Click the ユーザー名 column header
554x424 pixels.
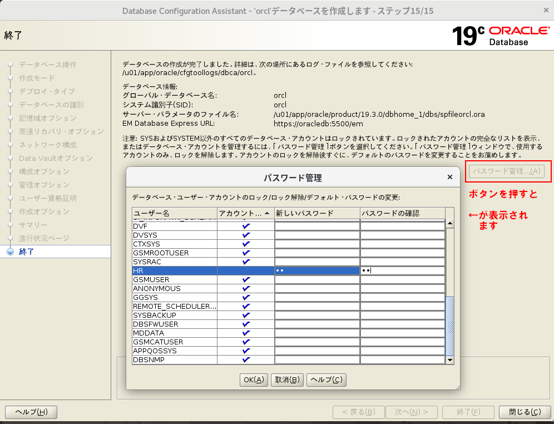tap(174, 213)
